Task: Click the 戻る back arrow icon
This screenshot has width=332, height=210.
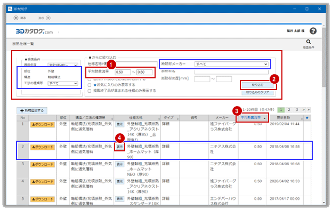Action: (16, 18)
